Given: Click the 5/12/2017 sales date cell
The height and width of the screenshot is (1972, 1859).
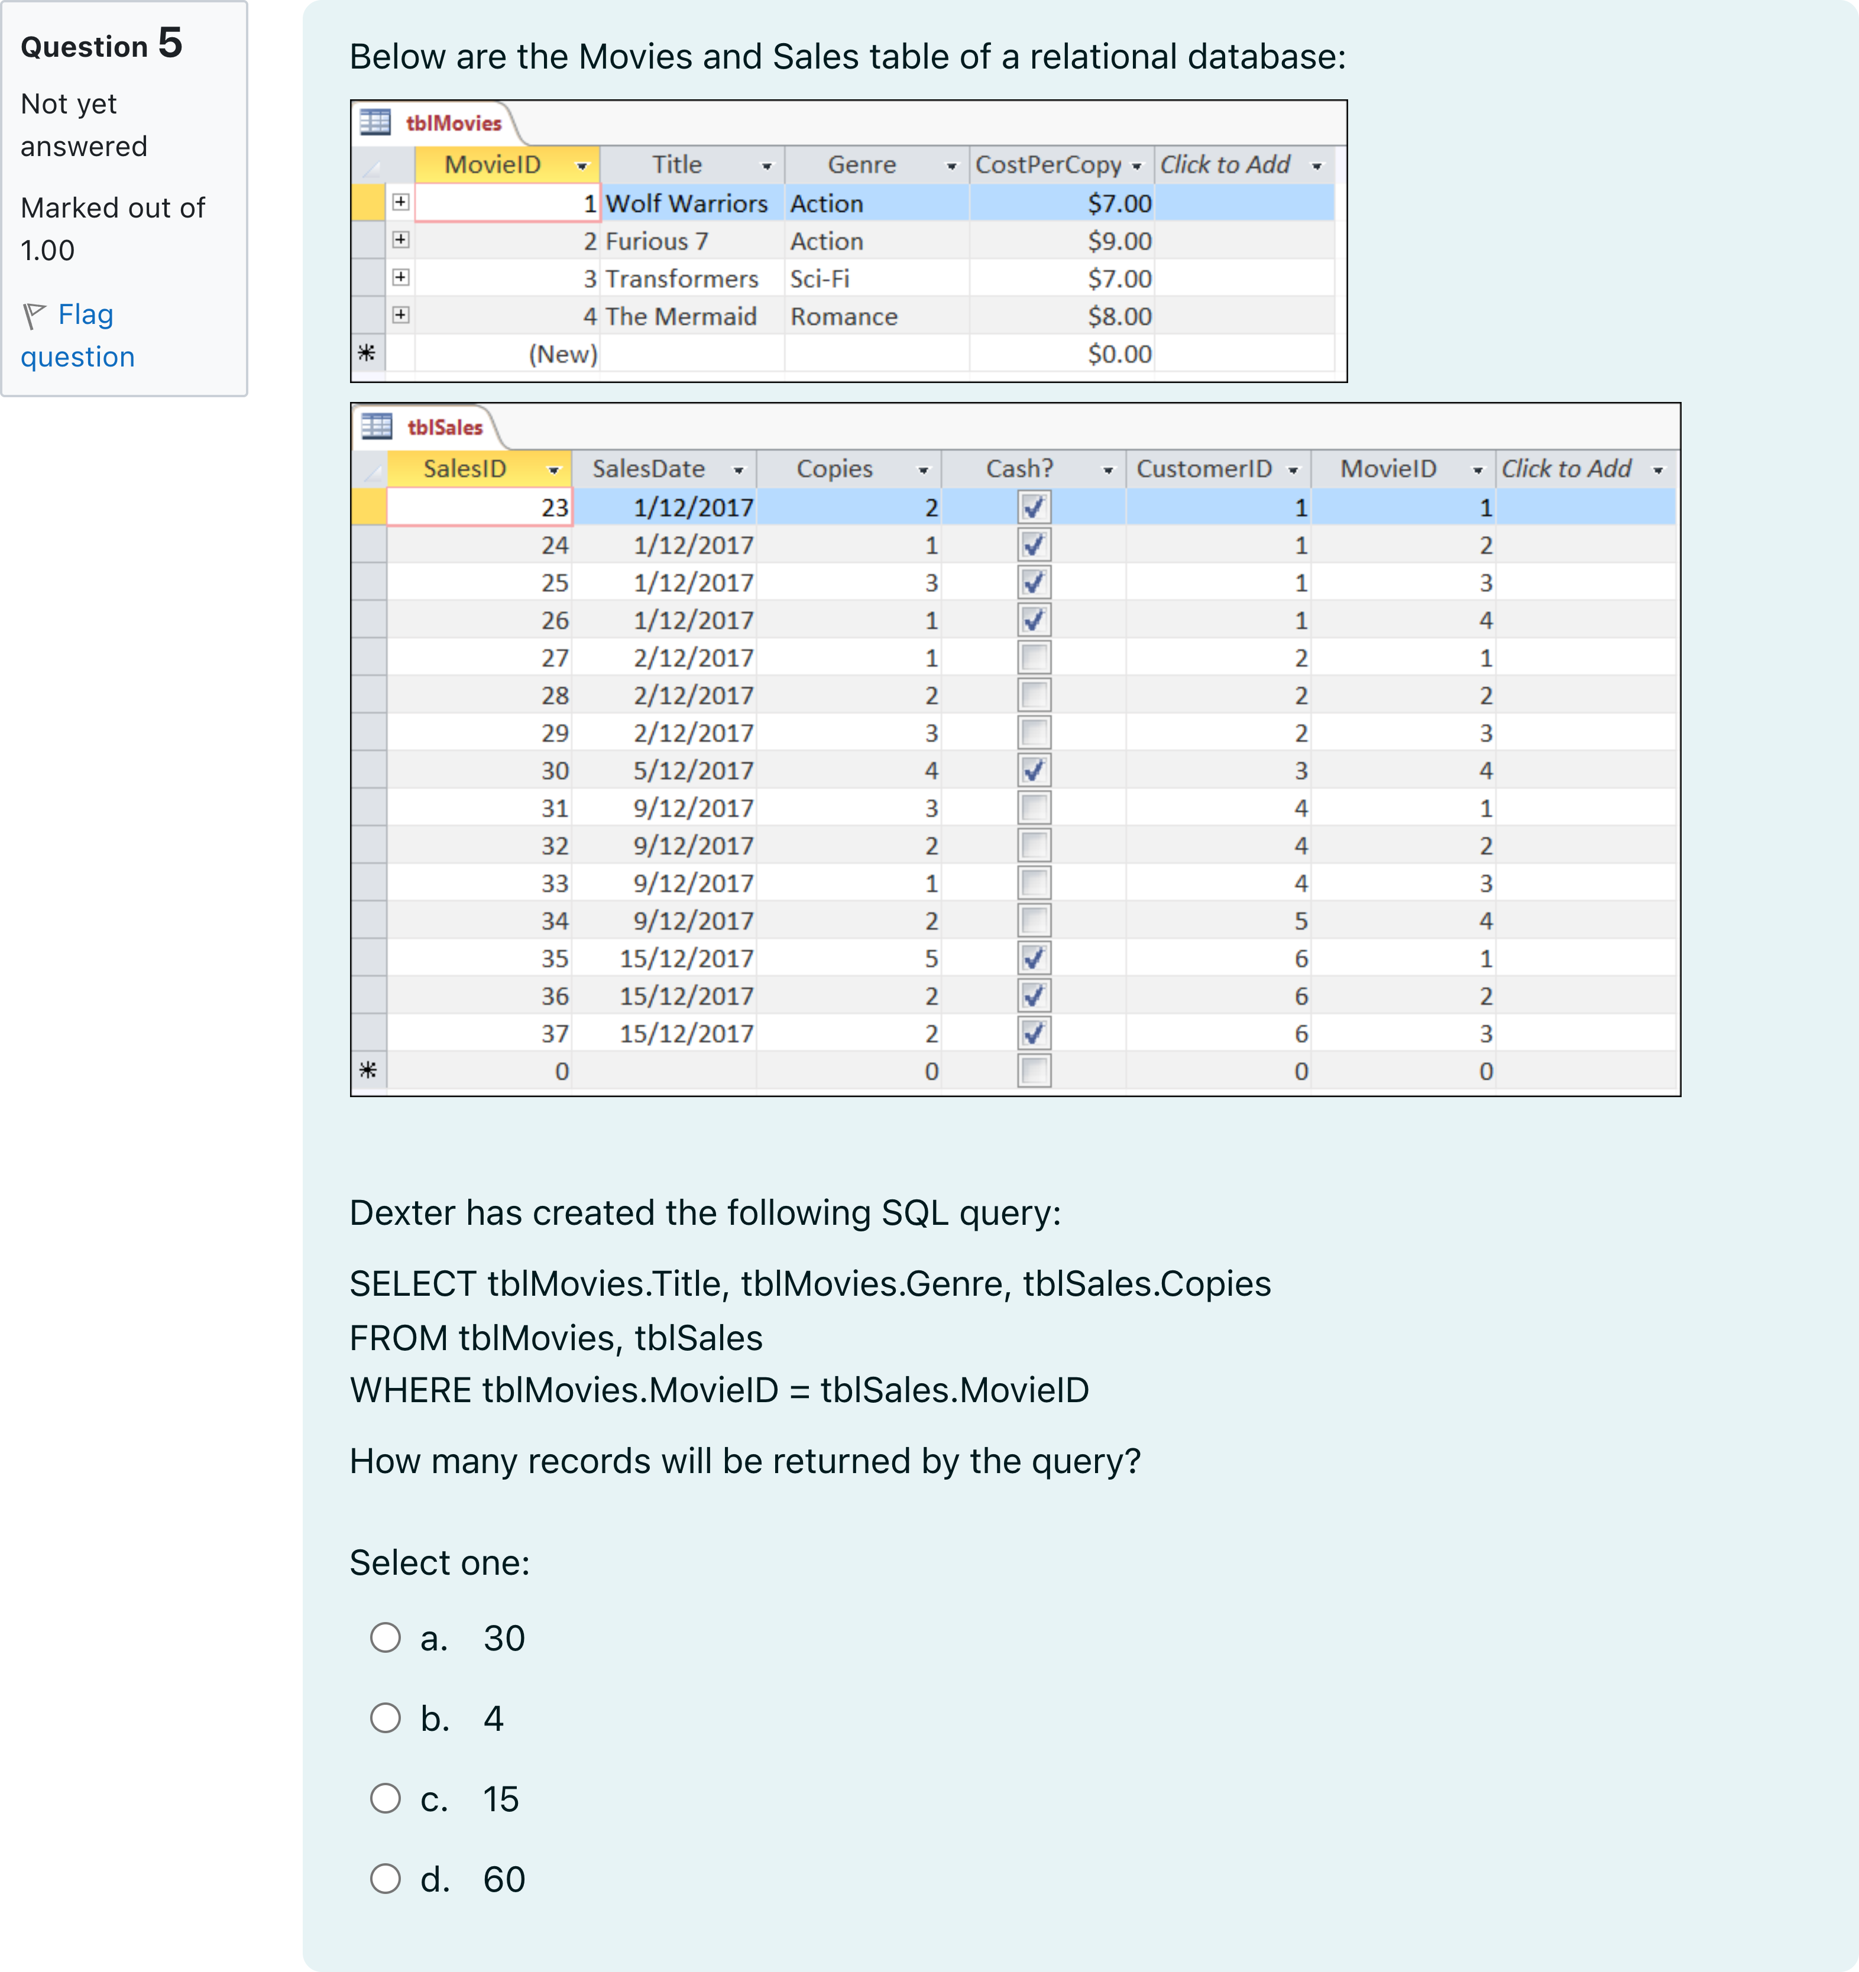Looking at the screenshot, I should coord(665,771).
